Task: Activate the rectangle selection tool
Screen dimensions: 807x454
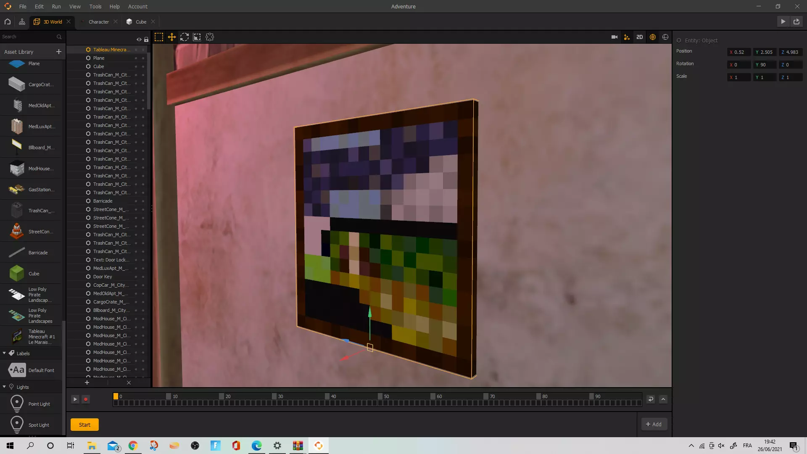Action: [x=159, y=37]
